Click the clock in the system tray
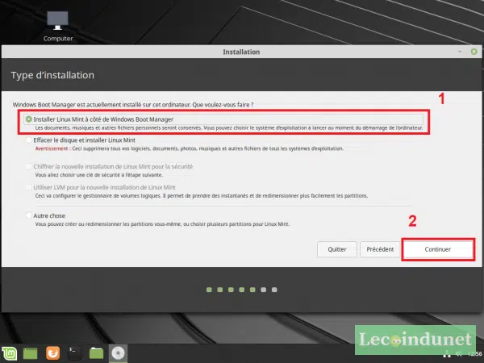This screenshot has height=363, width=484. pos(474,354)
